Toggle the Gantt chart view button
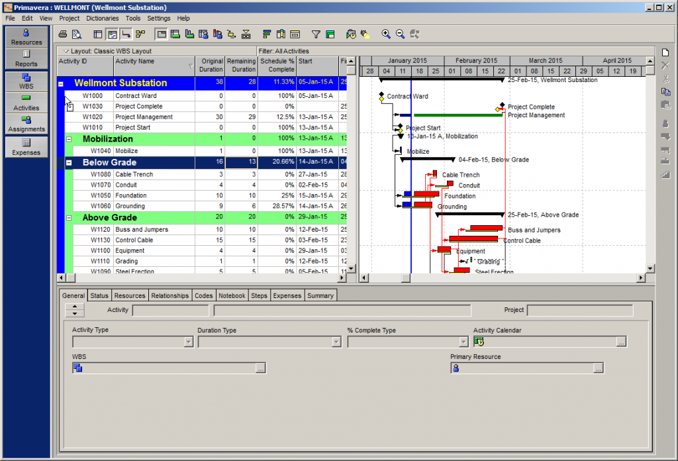The width and height of the screenshot is (678, 461). point(112,34)
